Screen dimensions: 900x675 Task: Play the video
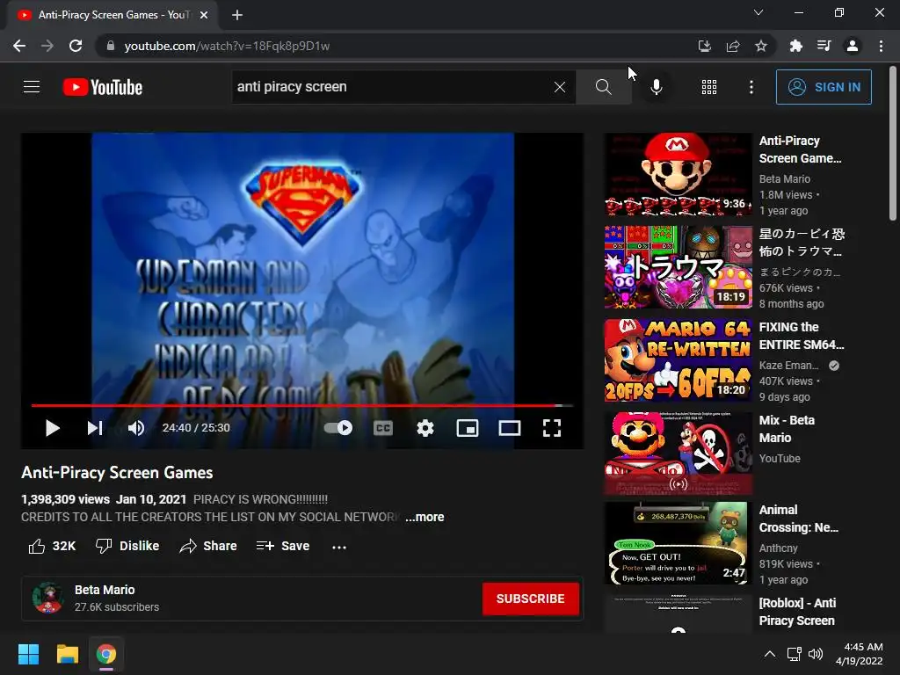pyautogui.click(x=52, y=428)
